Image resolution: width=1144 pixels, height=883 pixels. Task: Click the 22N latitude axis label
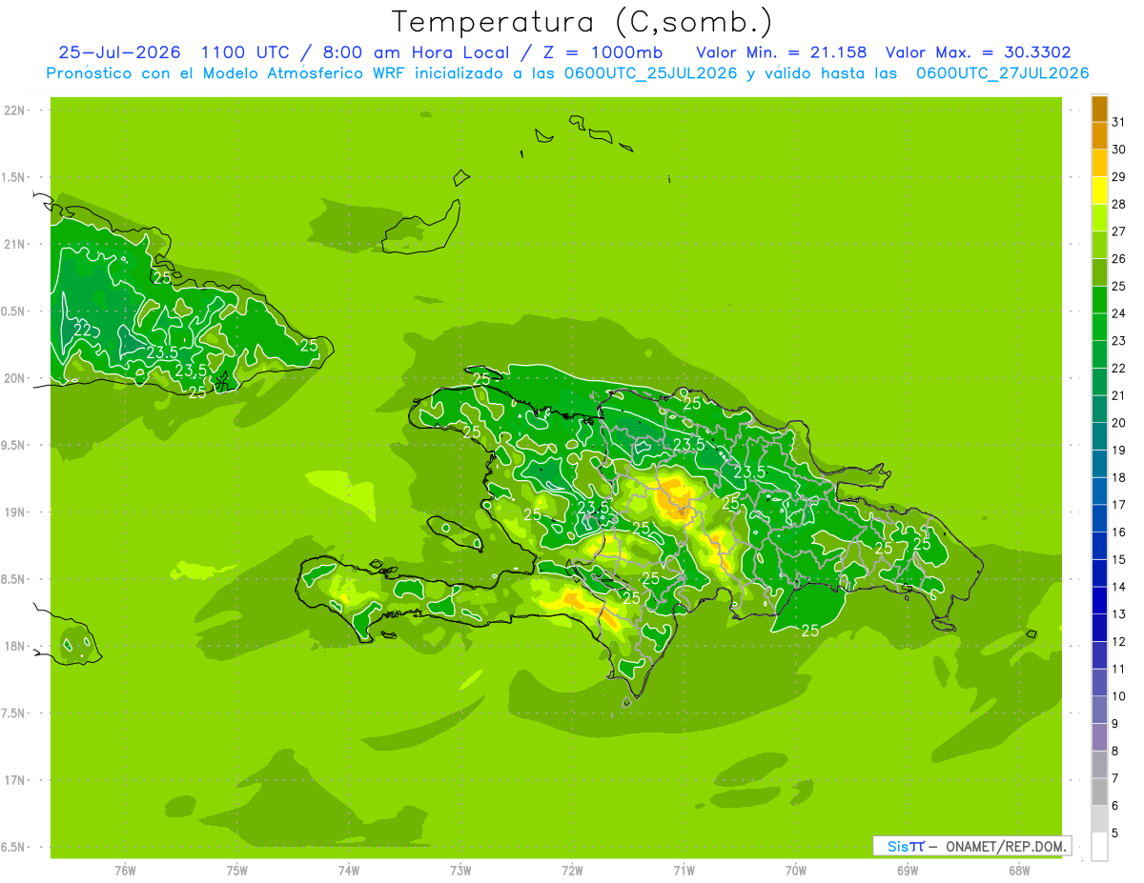click(14, 110)
